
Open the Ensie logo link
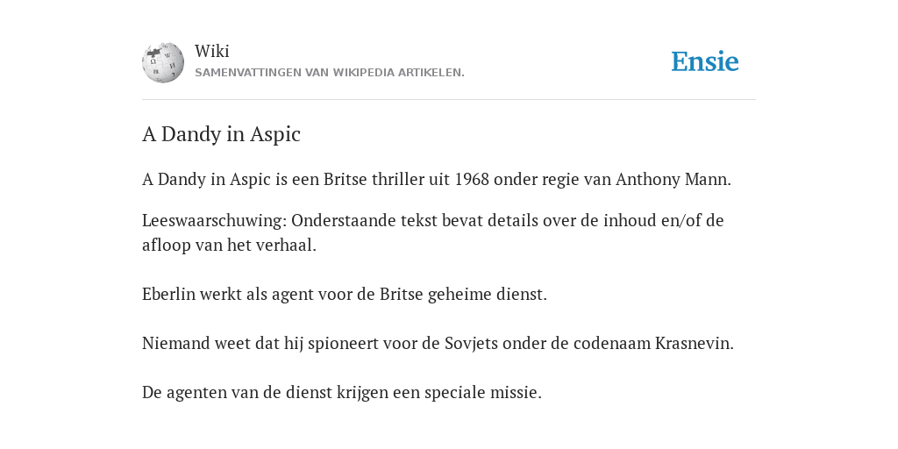(x=705, y=61)
